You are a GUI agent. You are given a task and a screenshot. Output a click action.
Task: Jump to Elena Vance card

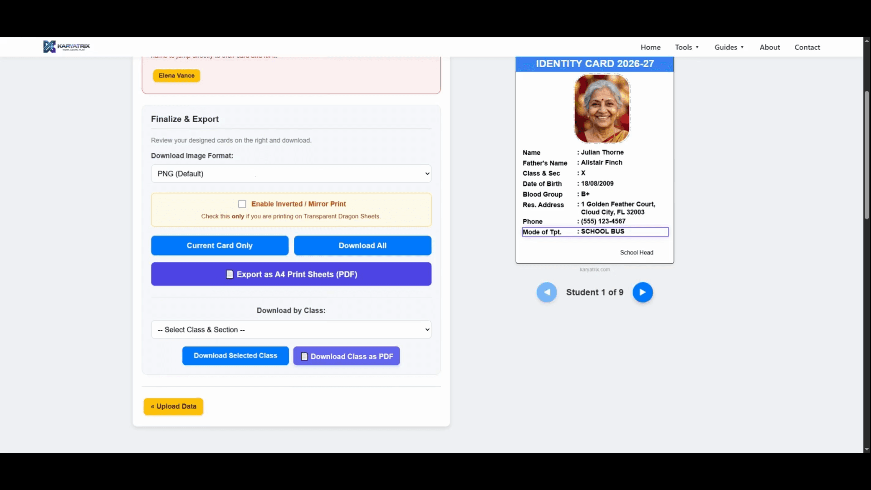(x=176, y=76)
